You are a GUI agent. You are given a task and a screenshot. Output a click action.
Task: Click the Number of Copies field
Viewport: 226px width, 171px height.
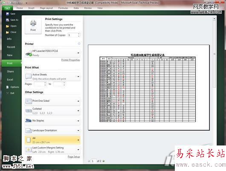tap(72, 35)
